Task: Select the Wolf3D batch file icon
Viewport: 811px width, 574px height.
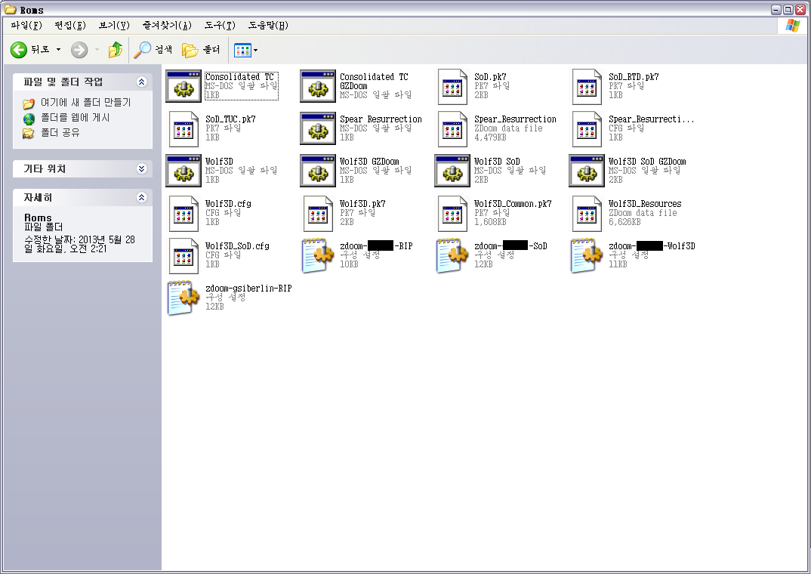Action: 183,171
